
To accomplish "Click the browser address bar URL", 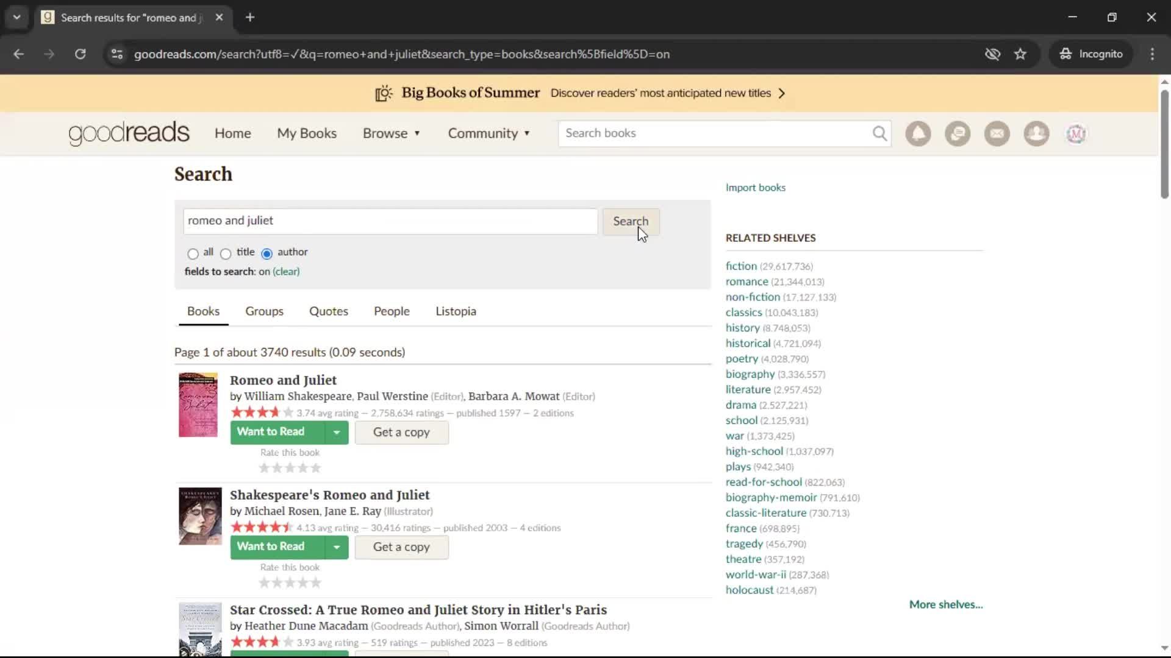I will [x=402, y=54].
